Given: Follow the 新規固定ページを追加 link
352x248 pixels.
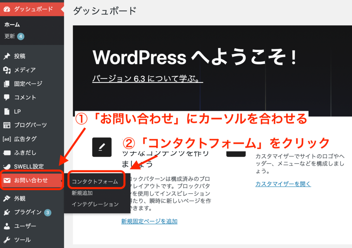Looking at the screenshot, I should point(149,221).
